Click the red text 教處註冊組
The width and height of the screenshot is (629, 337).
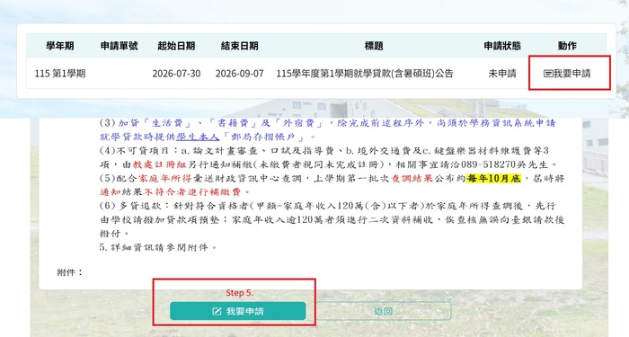[x=160, y=164]
